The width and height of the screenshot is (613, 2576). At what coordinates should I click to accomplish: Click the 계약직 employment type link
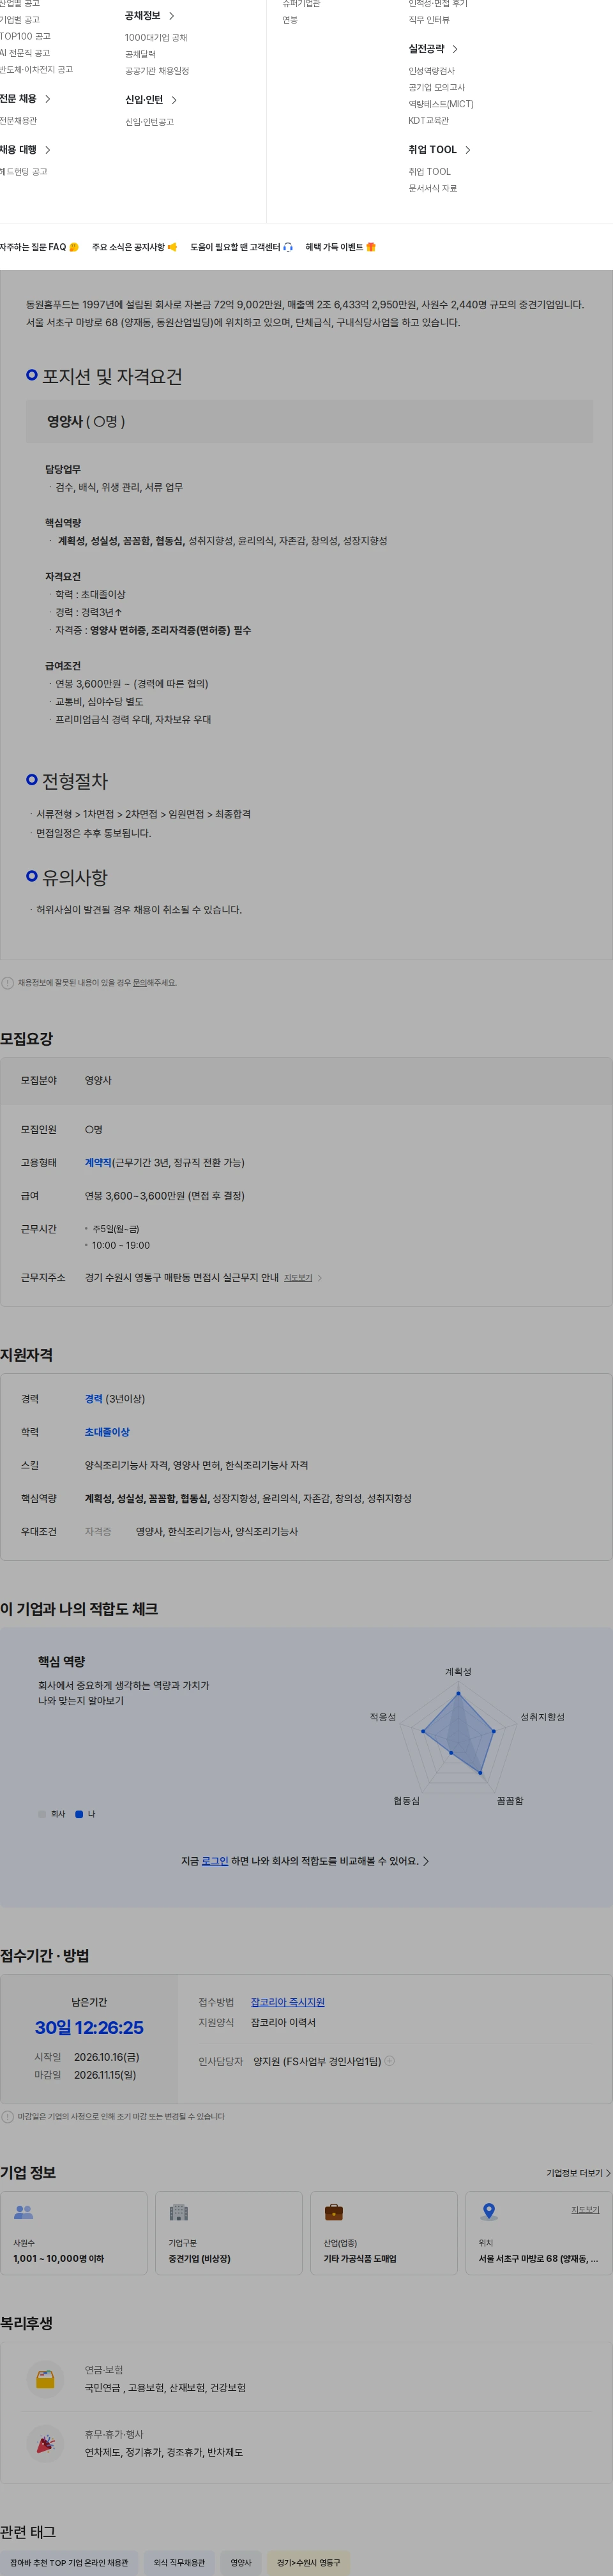point(98,1163)
